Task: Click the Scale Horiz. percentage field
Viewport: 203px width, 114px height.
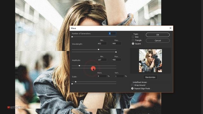Action: pyautogui.click(x=102, y=76)
